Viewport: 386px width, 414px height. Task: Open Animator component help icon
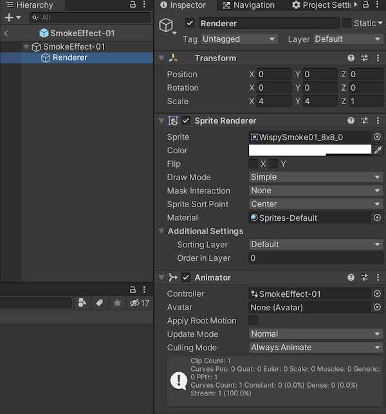point(351,278)
